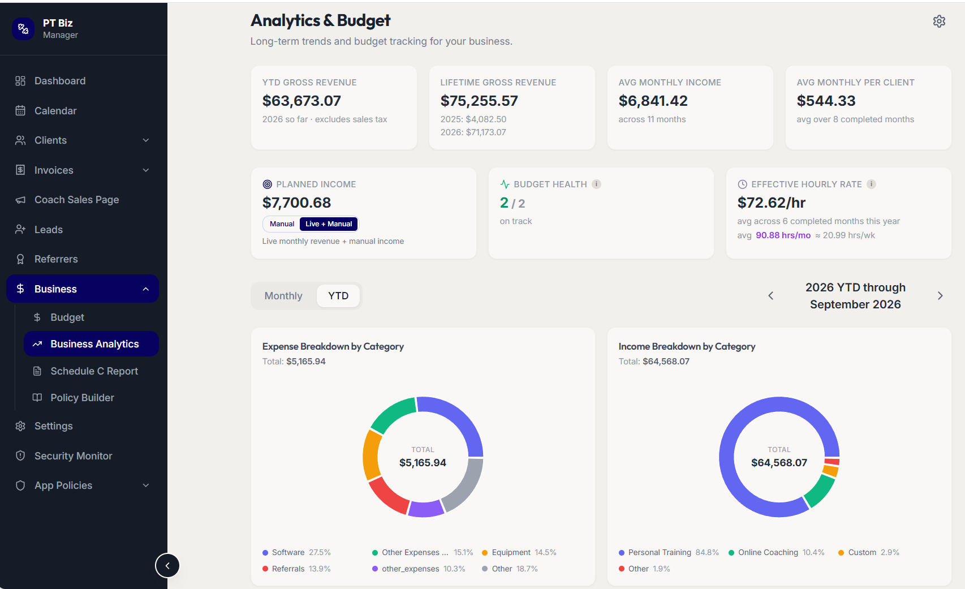Open the analytics settings gear icon
This screenshot has width=965, height=589.
(x=939, y=21)
